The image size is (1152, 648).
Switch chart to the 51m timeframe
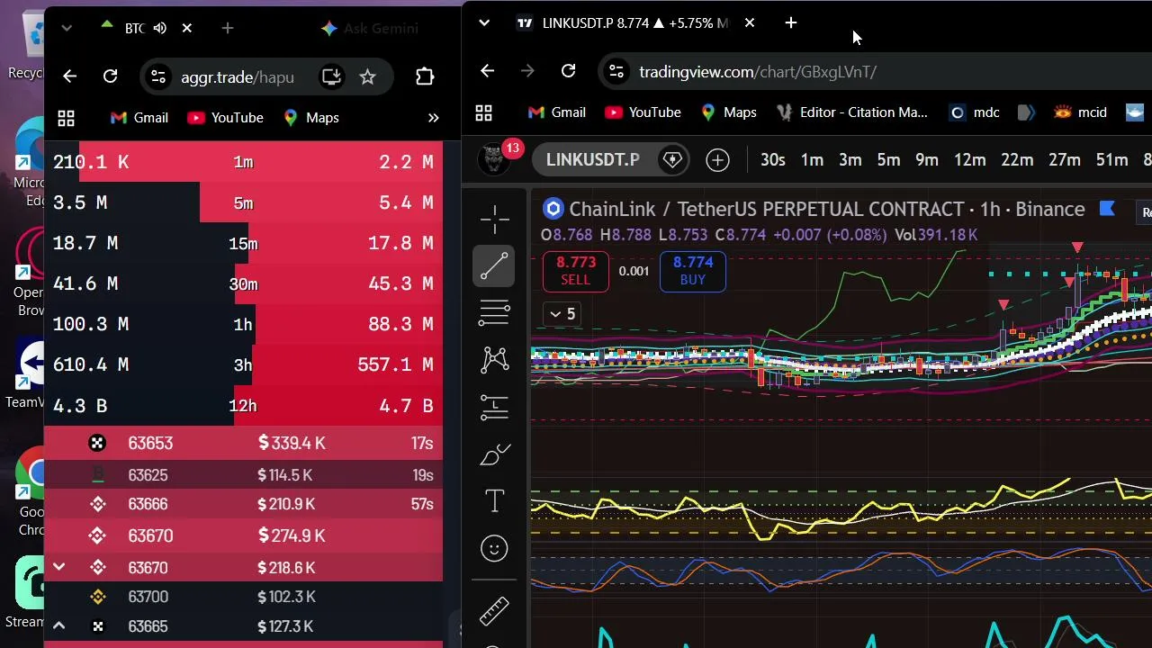1111,159
